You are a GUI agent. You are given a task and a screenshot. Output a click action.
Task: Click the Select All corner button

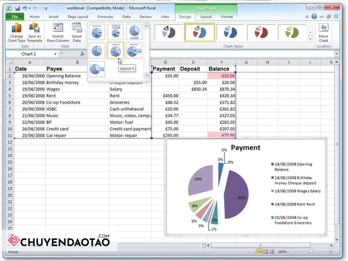point(10,62)
